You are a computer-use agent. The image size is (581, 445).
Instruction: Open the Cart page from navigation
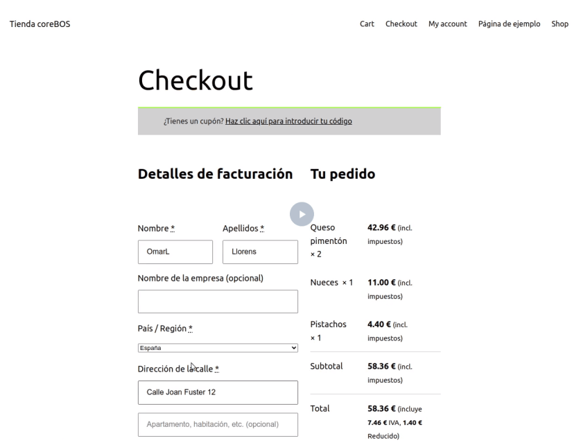tap(367, 24)
